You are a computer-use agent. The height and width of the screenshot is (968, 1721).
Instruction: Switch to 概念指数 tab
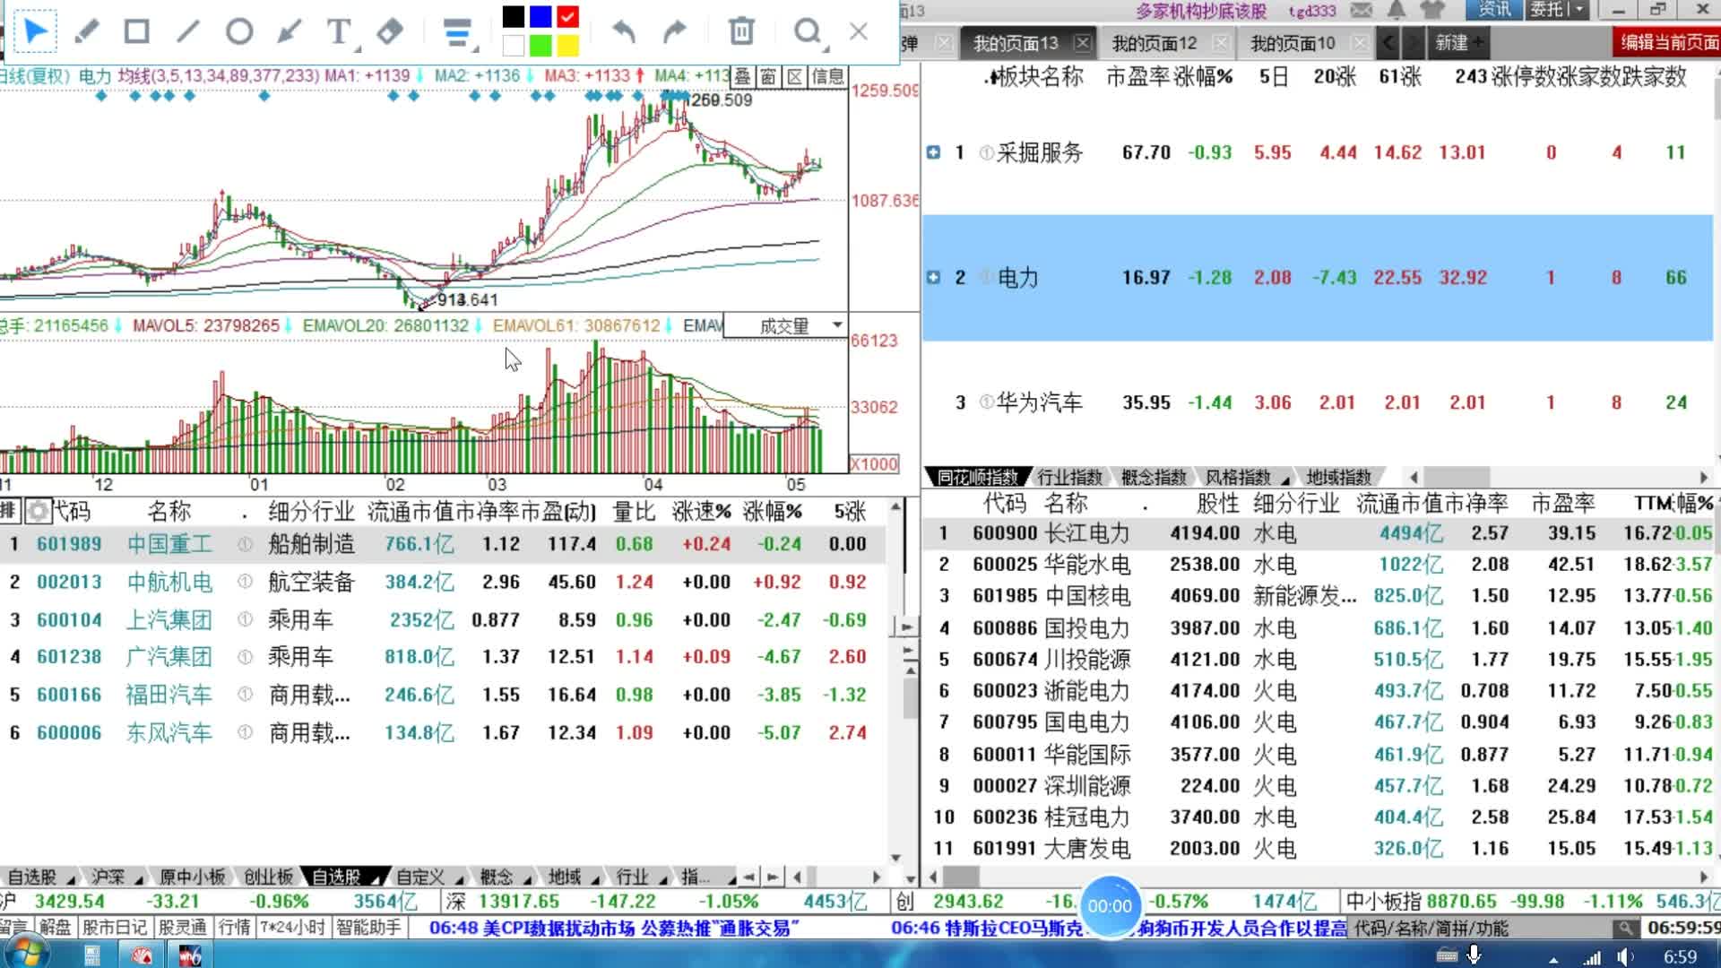(1154, 477)
